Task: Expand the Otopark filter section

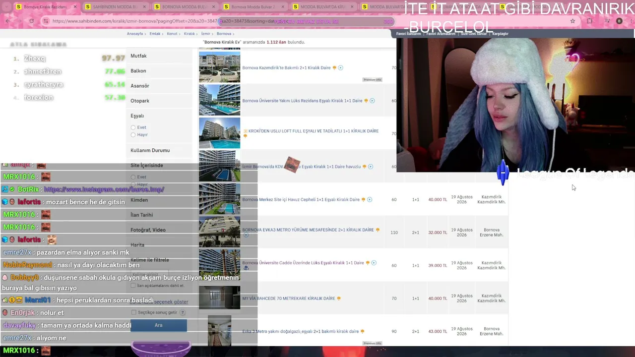Action: [159, 101]
